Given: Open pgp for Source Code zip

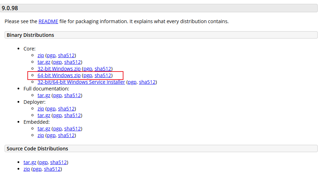Looking at the screenshot, I should [37, 169].
